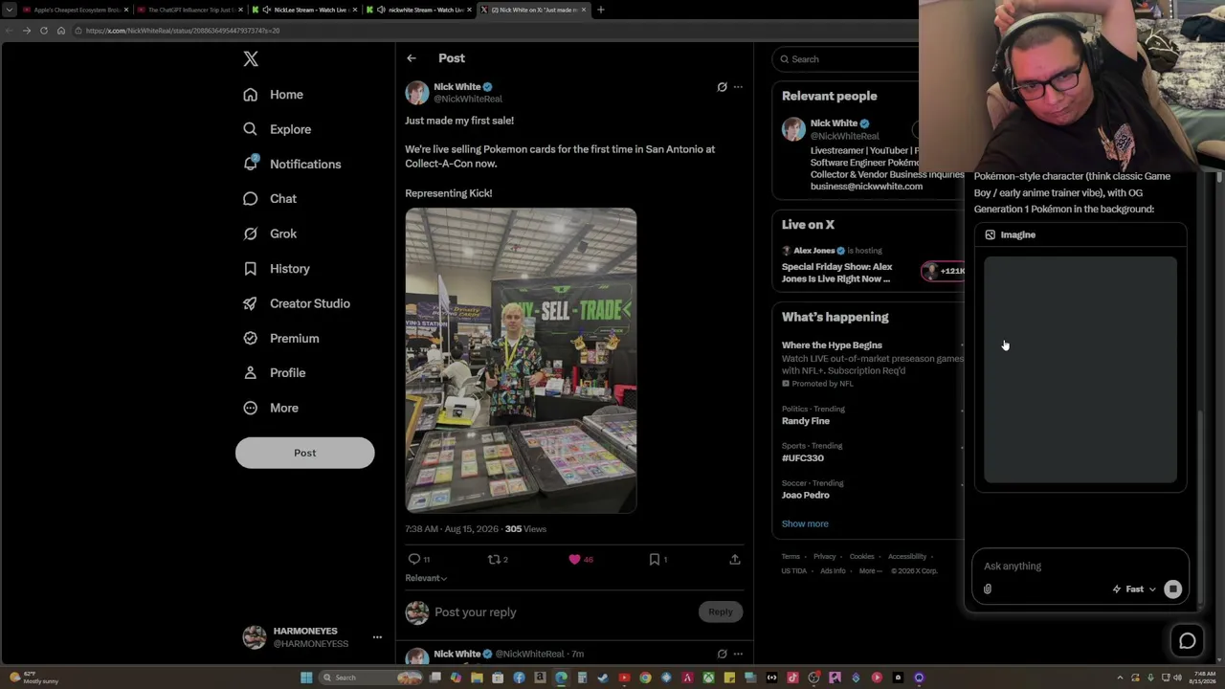Click the Reply button
Viewport: 1225px width, 689px height.
pyautogui.click(x=721, y=612)
